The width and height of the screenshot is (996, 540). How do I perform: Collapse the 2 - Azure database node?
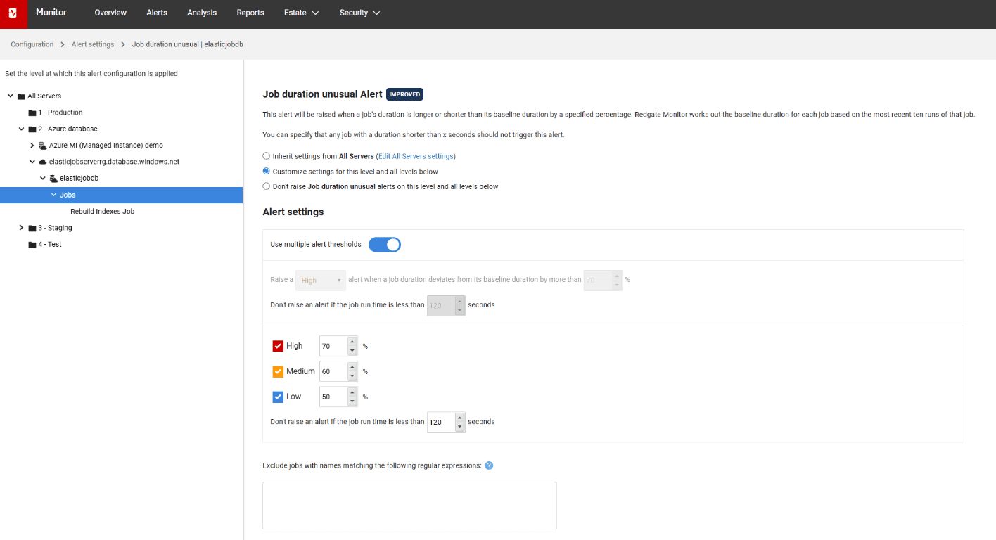pyautogui.click(x=21, y=129)
